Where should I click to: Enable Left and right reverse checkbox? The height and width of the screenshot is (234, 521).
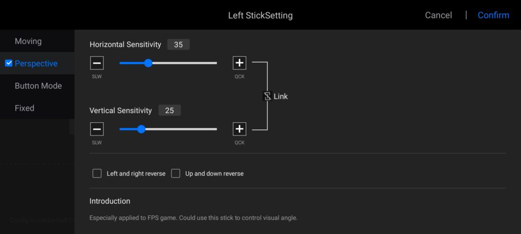tap(97, 174)
